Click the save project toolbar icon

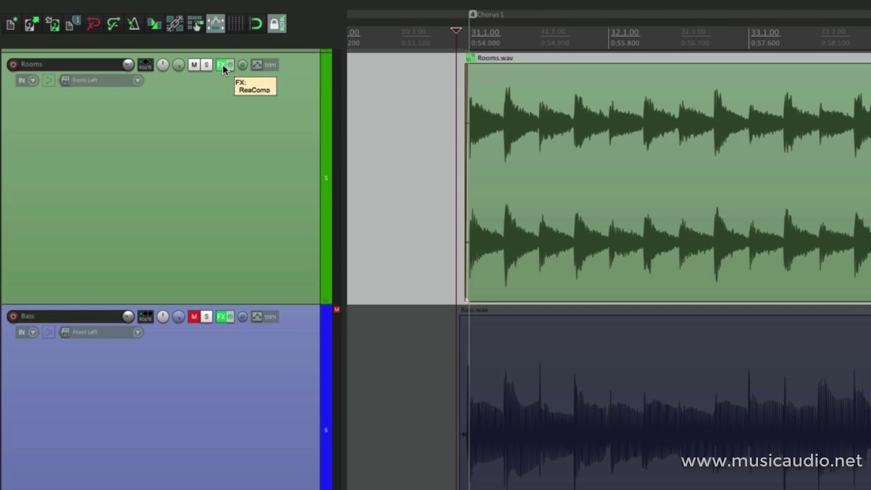[52, 24]
